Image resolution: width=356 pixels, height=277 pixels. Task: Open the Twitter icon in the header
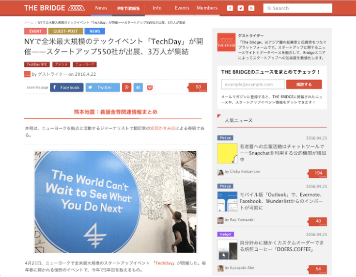(x=240, y=8)
